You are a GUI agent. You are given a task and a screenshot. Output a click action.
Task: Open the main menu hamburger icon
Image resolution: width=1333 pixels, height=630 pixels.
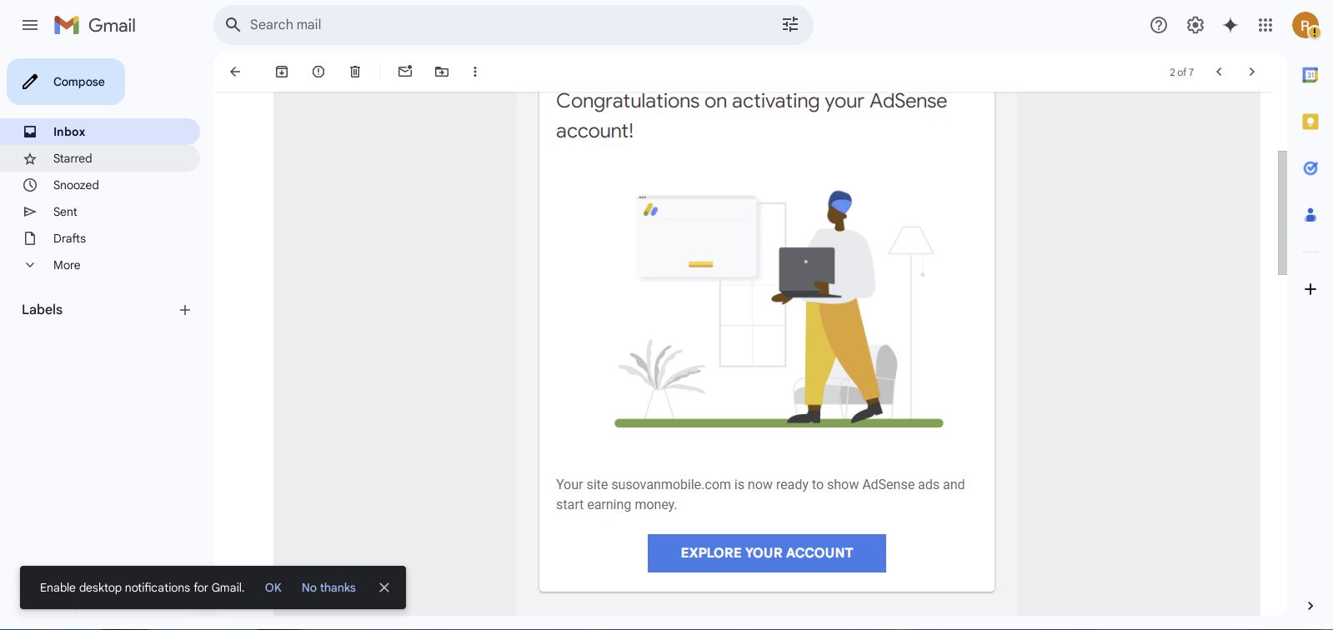tap(30, 25)
